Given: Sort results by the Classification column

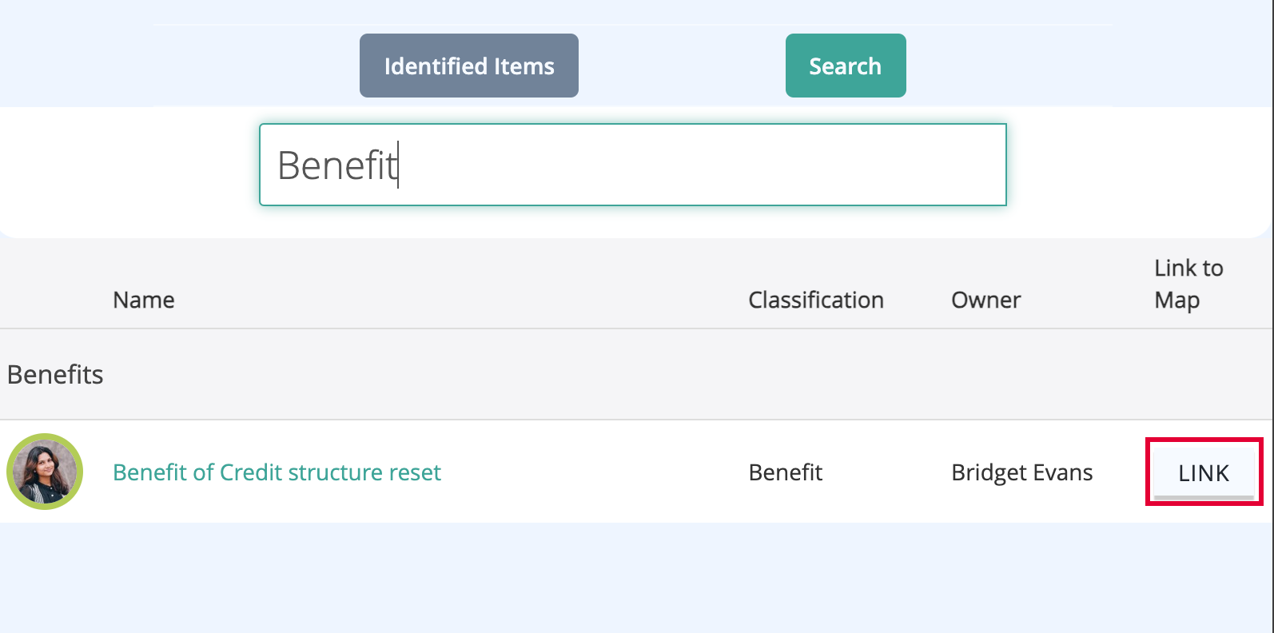Looking at the screenshot, I should point(815,300).
